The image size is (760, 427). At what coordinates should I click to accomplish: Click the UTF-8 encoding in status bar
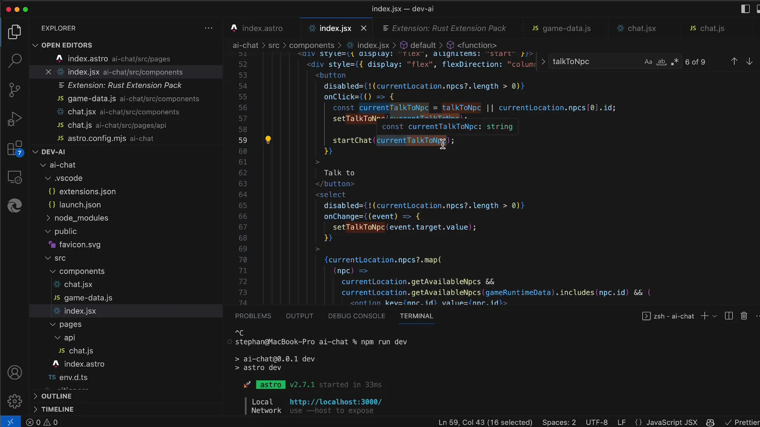coord(596,422)
